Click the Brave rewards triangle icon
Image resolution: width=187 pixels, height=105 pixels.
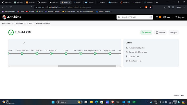(x=150, y=7)
